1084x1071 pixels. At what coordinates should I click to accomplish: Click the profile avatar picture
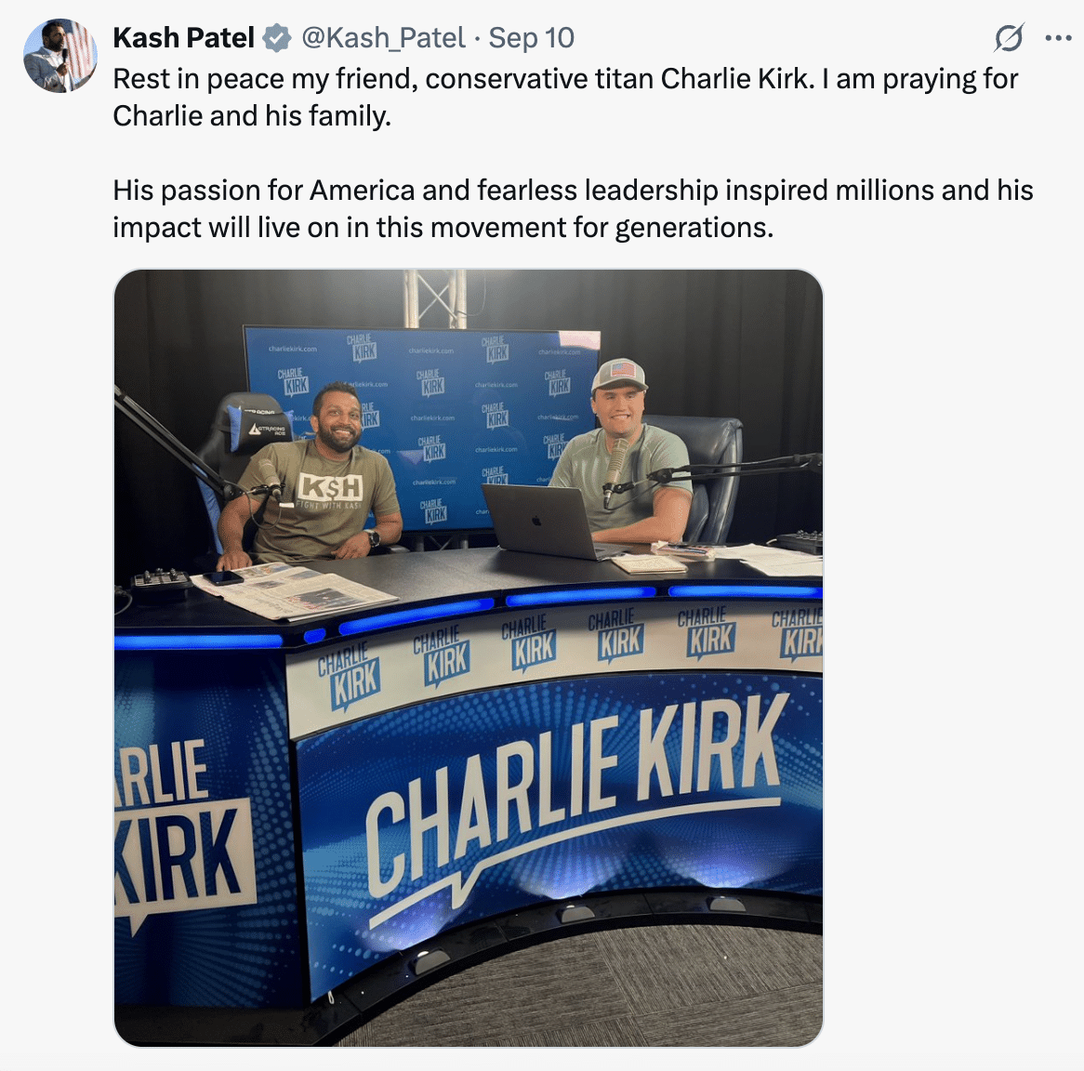coord(60,56)
